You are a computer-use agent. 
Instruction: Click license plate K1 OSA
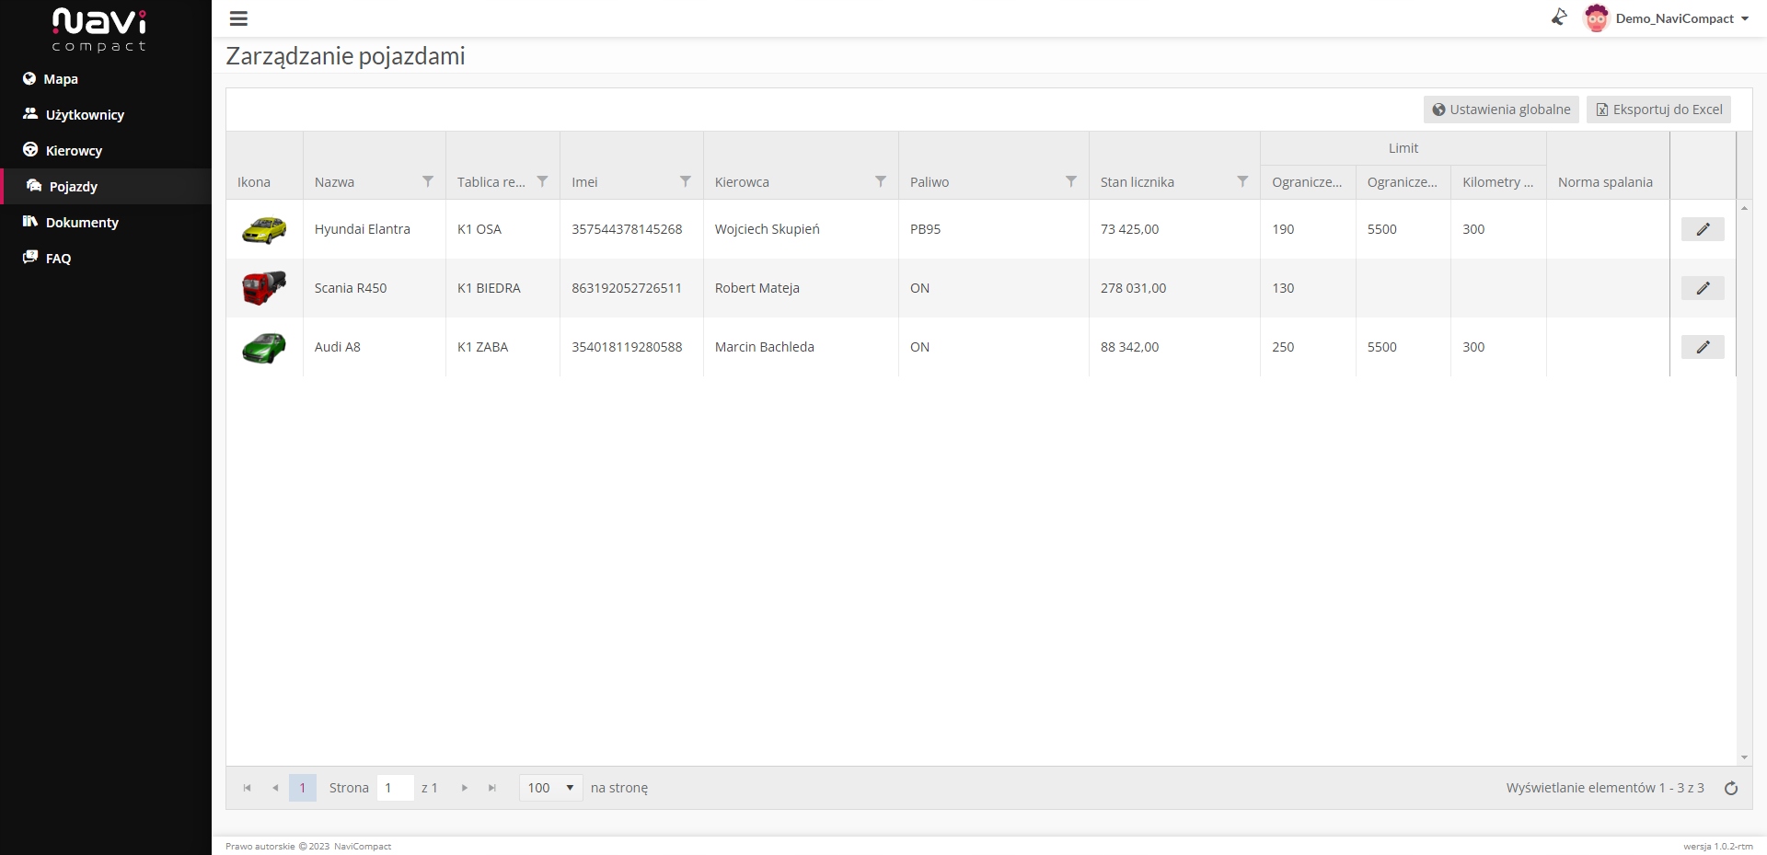tap(479, 229)
